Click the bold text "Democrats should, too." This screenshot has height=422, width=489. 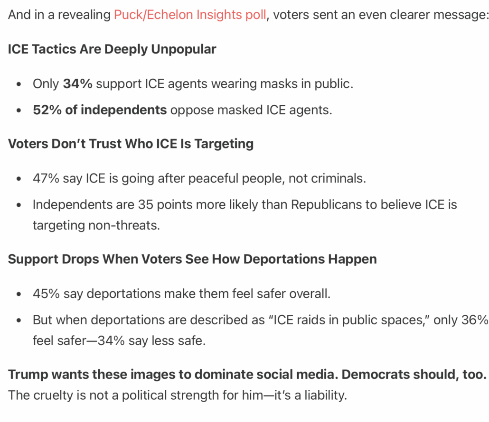(414, 375)
